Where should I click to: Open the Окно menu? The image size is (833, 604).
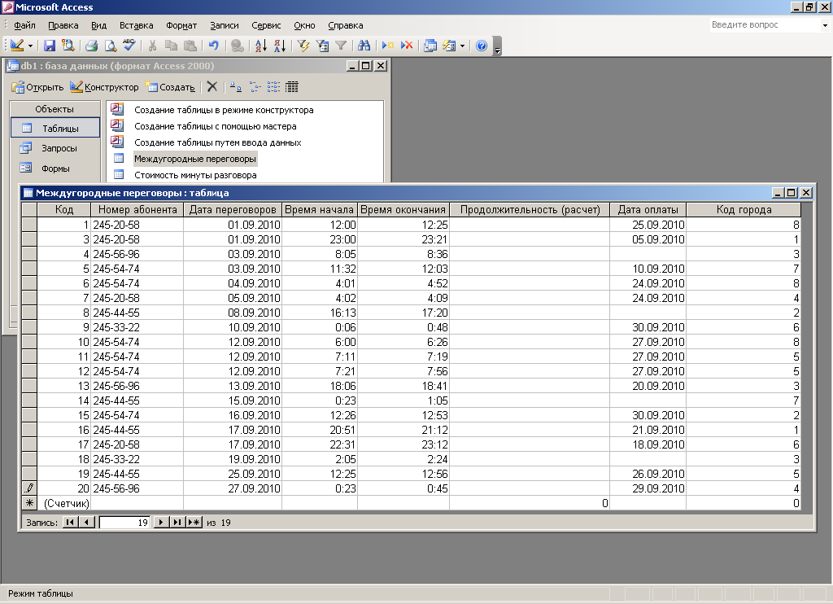coord(304,25)
